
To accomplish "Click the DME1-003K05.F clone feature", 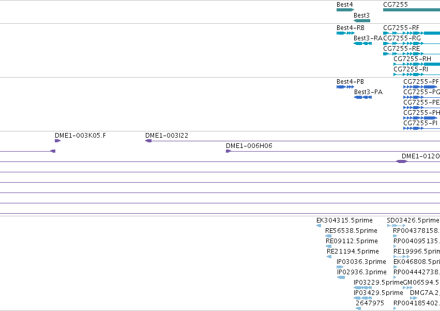I will click(x=57, y=141).
